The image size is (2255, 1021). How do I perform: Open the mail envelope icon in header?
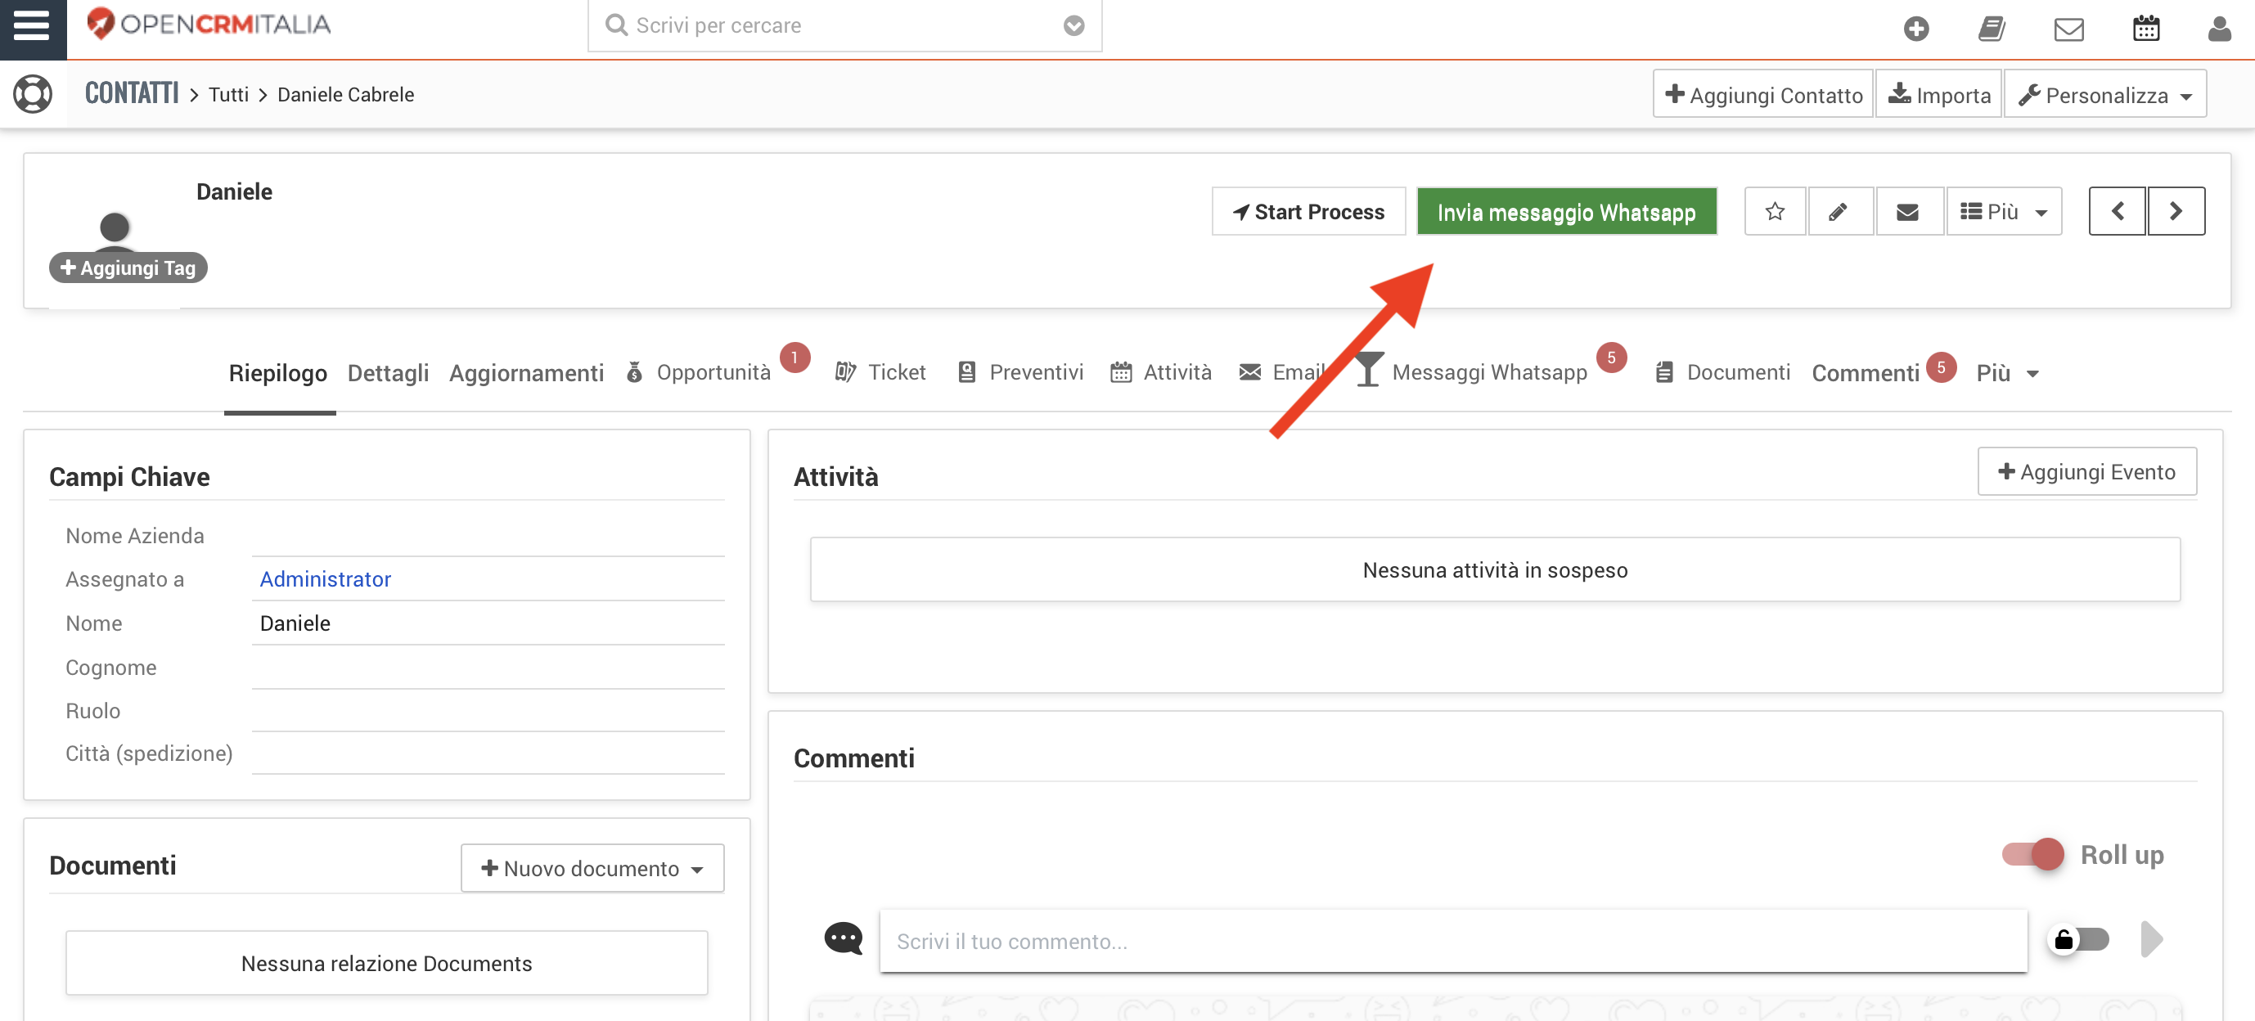coord(2068,29)
